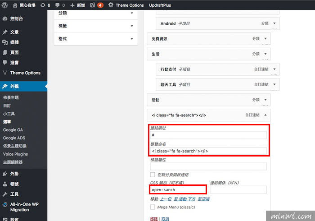
Task: Open the site home icon in admin bar
Action: pyautogui.click(x=15, y=5)
